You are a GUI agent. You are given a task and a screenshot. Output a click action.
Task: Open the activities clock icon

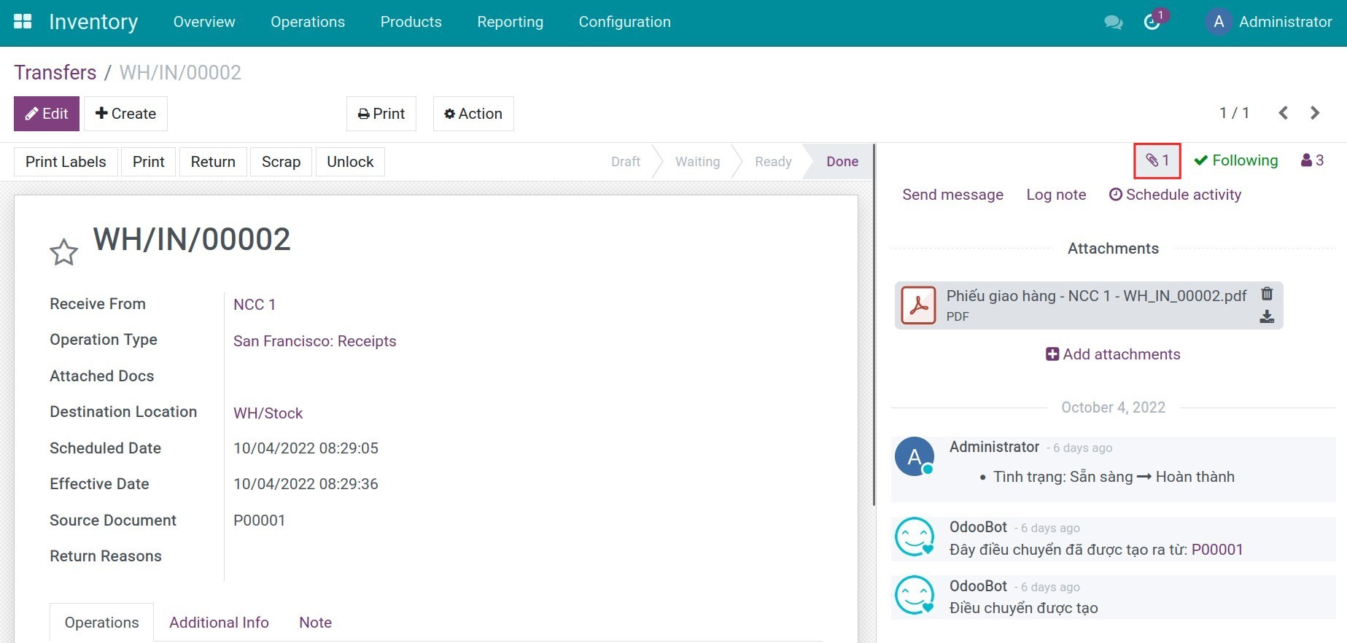coord(1152,23)
